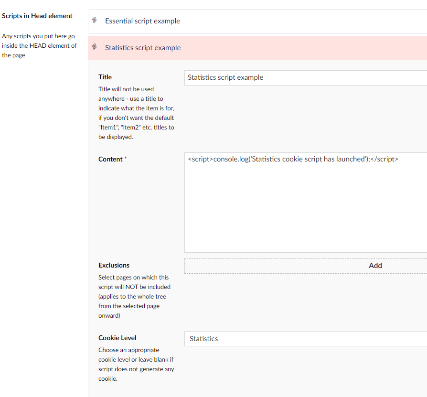427x397 pixels.
Task: Click the console.log script text in Content
Action: (293, 159)
